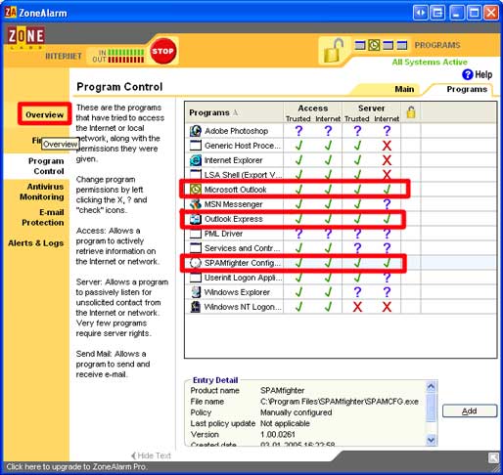Click upgrade to ZoneAlarm Pro link

76,467
